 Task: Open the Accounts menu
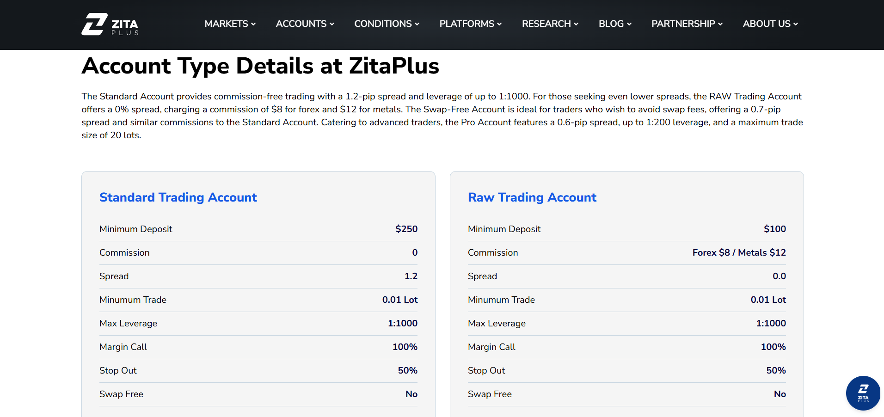click(305, 24)
